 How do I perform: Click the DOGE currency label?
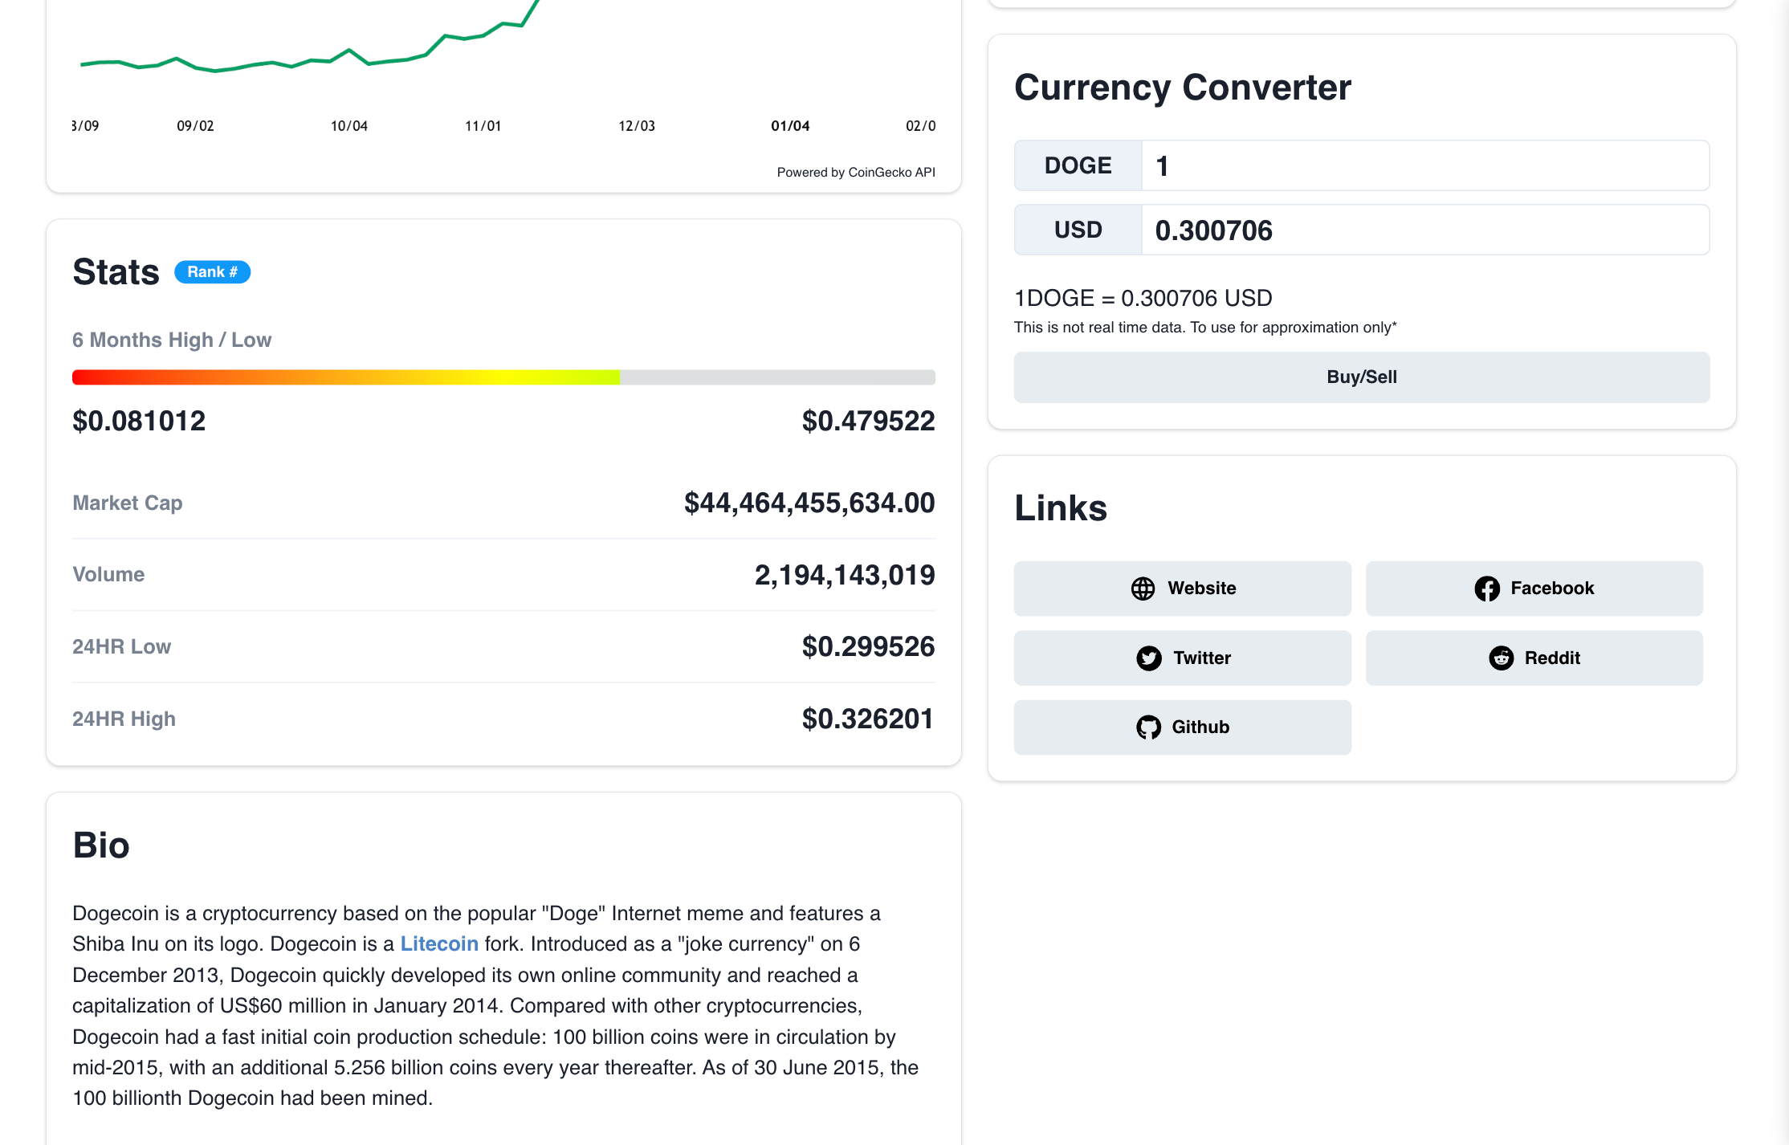click(1078, 166)
